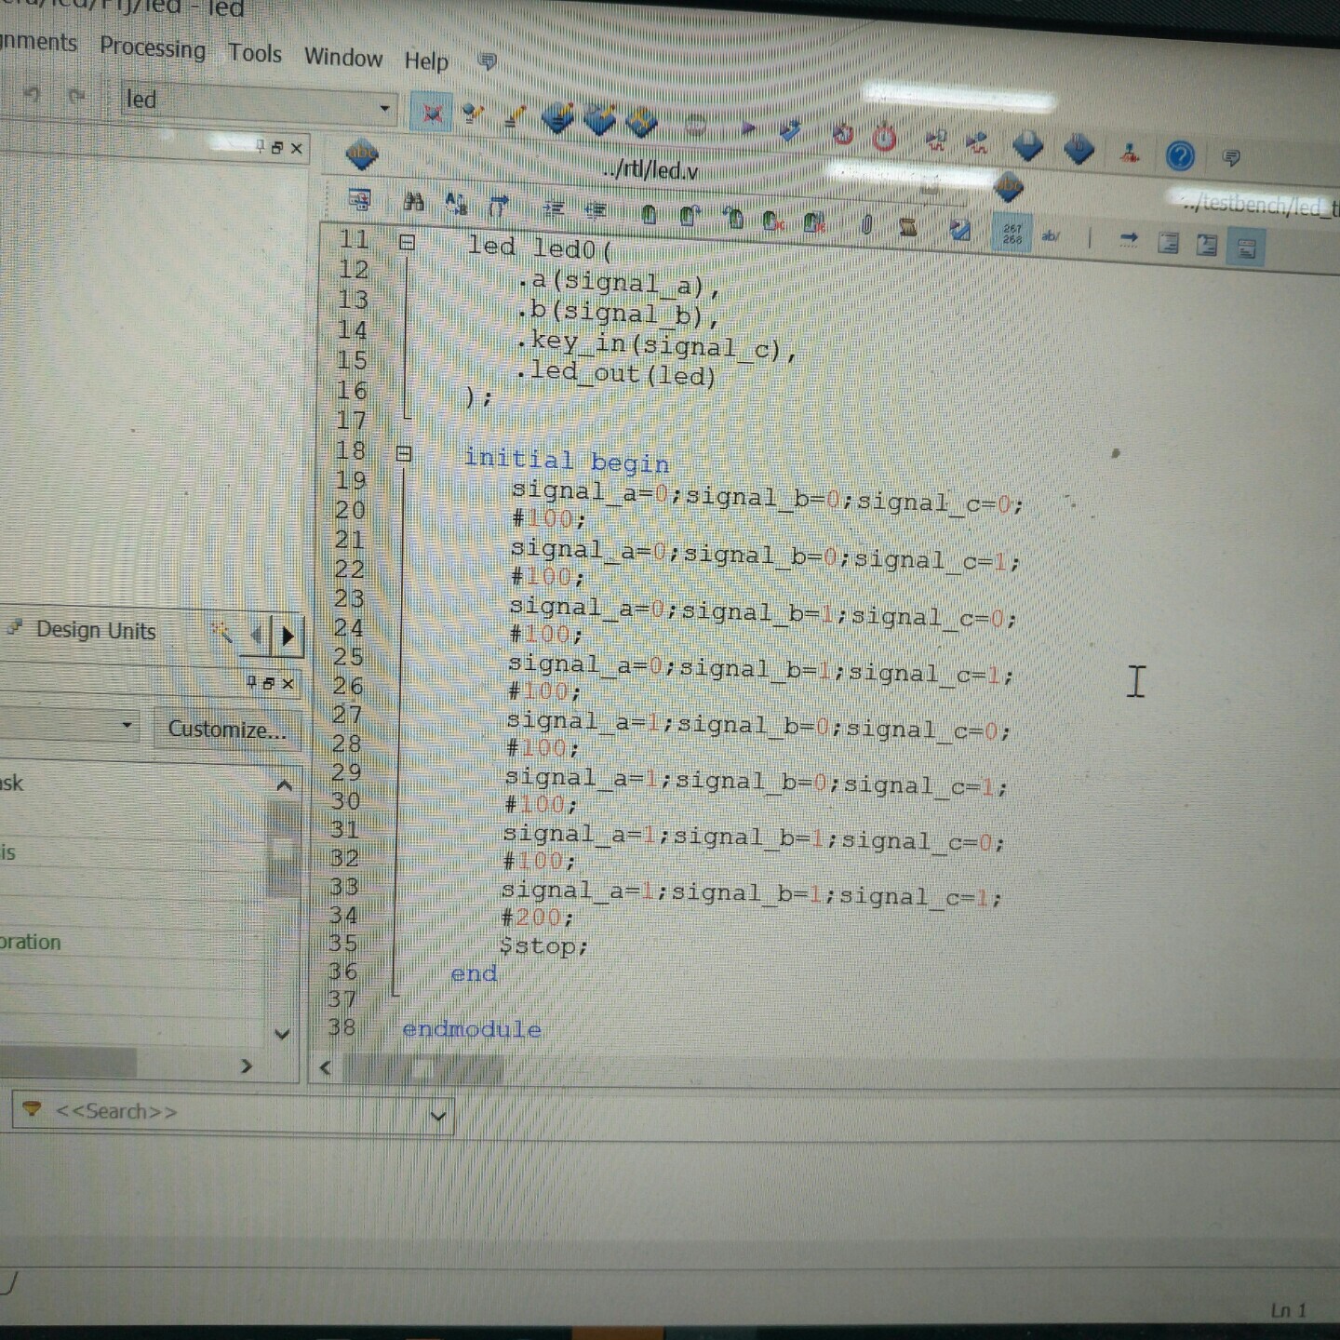
Task: Switch to the Design Units tab
Action: coord(95,631)
